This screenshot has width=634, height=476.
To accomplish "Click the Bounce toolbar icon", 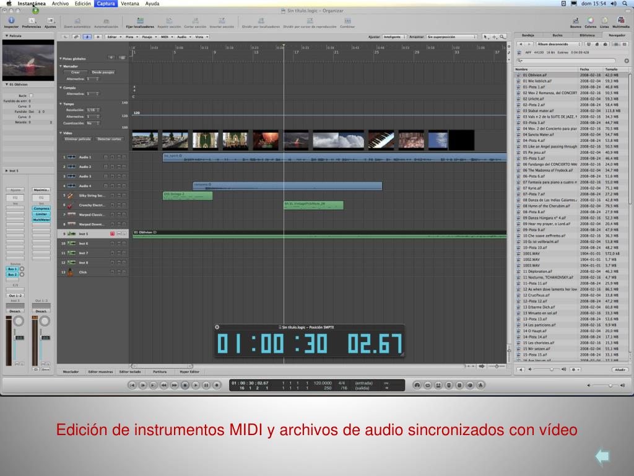I will pos(575,22).
